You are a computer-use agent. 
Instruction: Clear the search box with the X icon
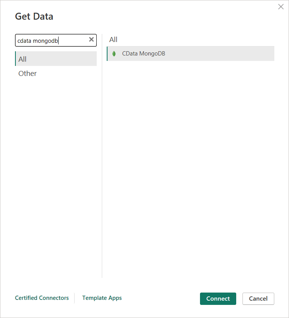click(91, 40)
